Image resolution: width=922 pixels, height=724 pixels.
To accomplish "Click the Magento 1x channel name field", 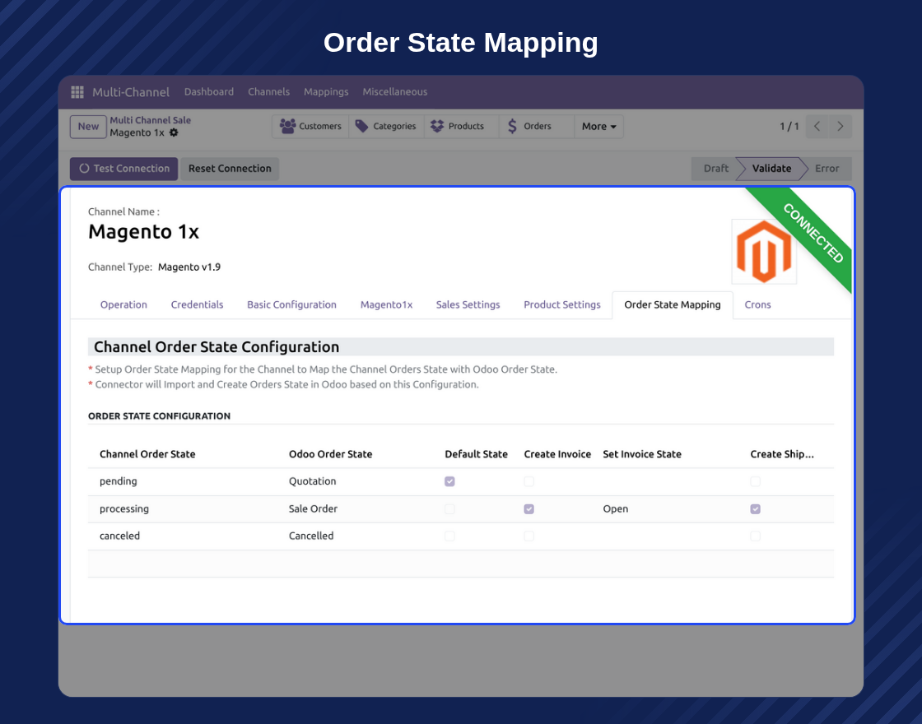I will [143, 232].
